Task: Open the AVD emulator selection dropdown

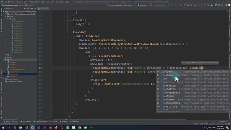Action: 158,5
